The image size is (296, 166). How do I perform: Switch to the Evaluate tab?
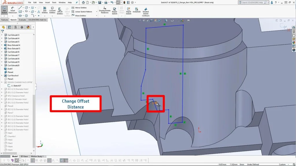tap(23, 20)
